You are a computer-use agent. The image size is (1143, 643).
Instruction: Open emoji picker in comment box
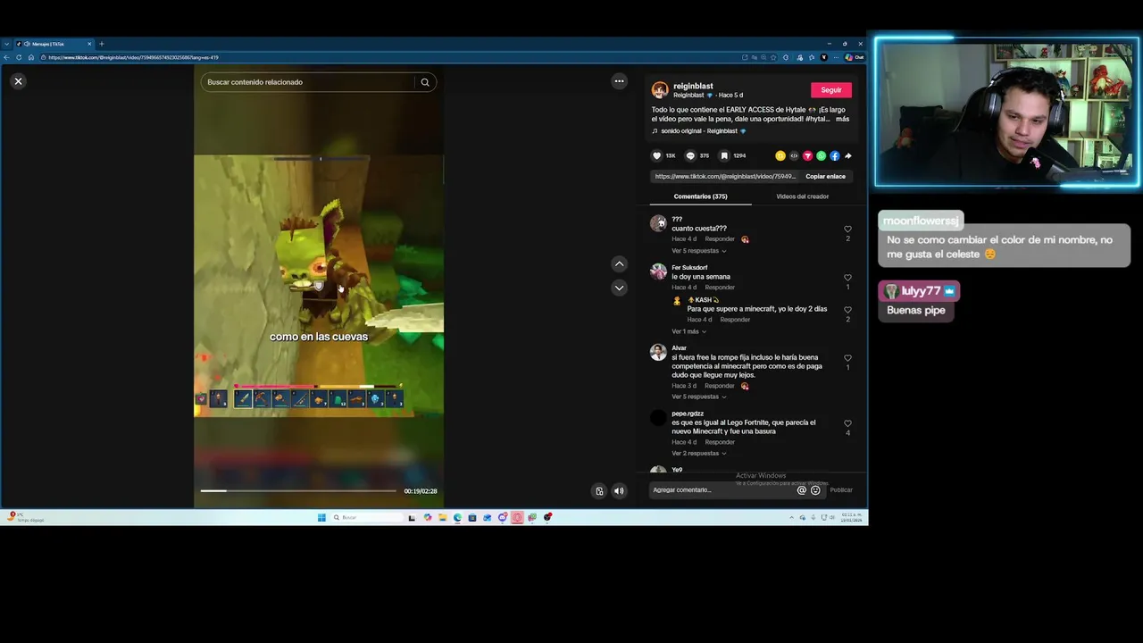click(815, 490)
